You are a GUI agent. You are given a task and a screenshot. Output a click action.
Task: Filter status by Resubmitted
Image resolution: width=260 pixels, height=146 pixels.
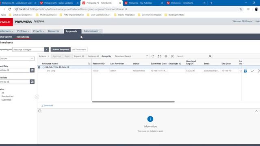pyautogui.click(x=7, y=97)
